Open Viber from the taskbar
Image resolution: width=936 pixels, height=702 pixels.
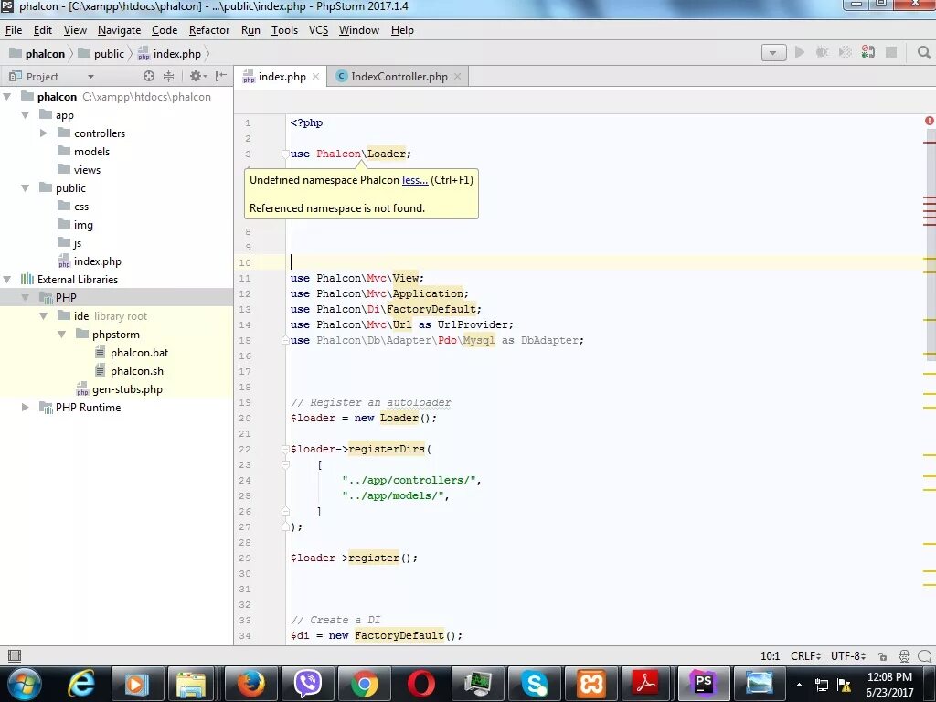(x=307, y=683)
